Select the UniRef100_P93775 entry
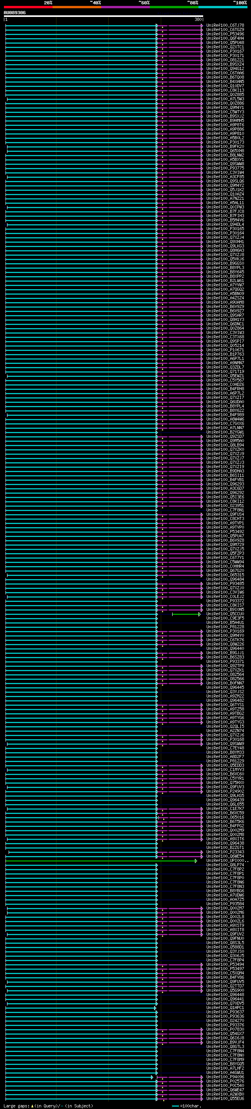 [225, 168]
